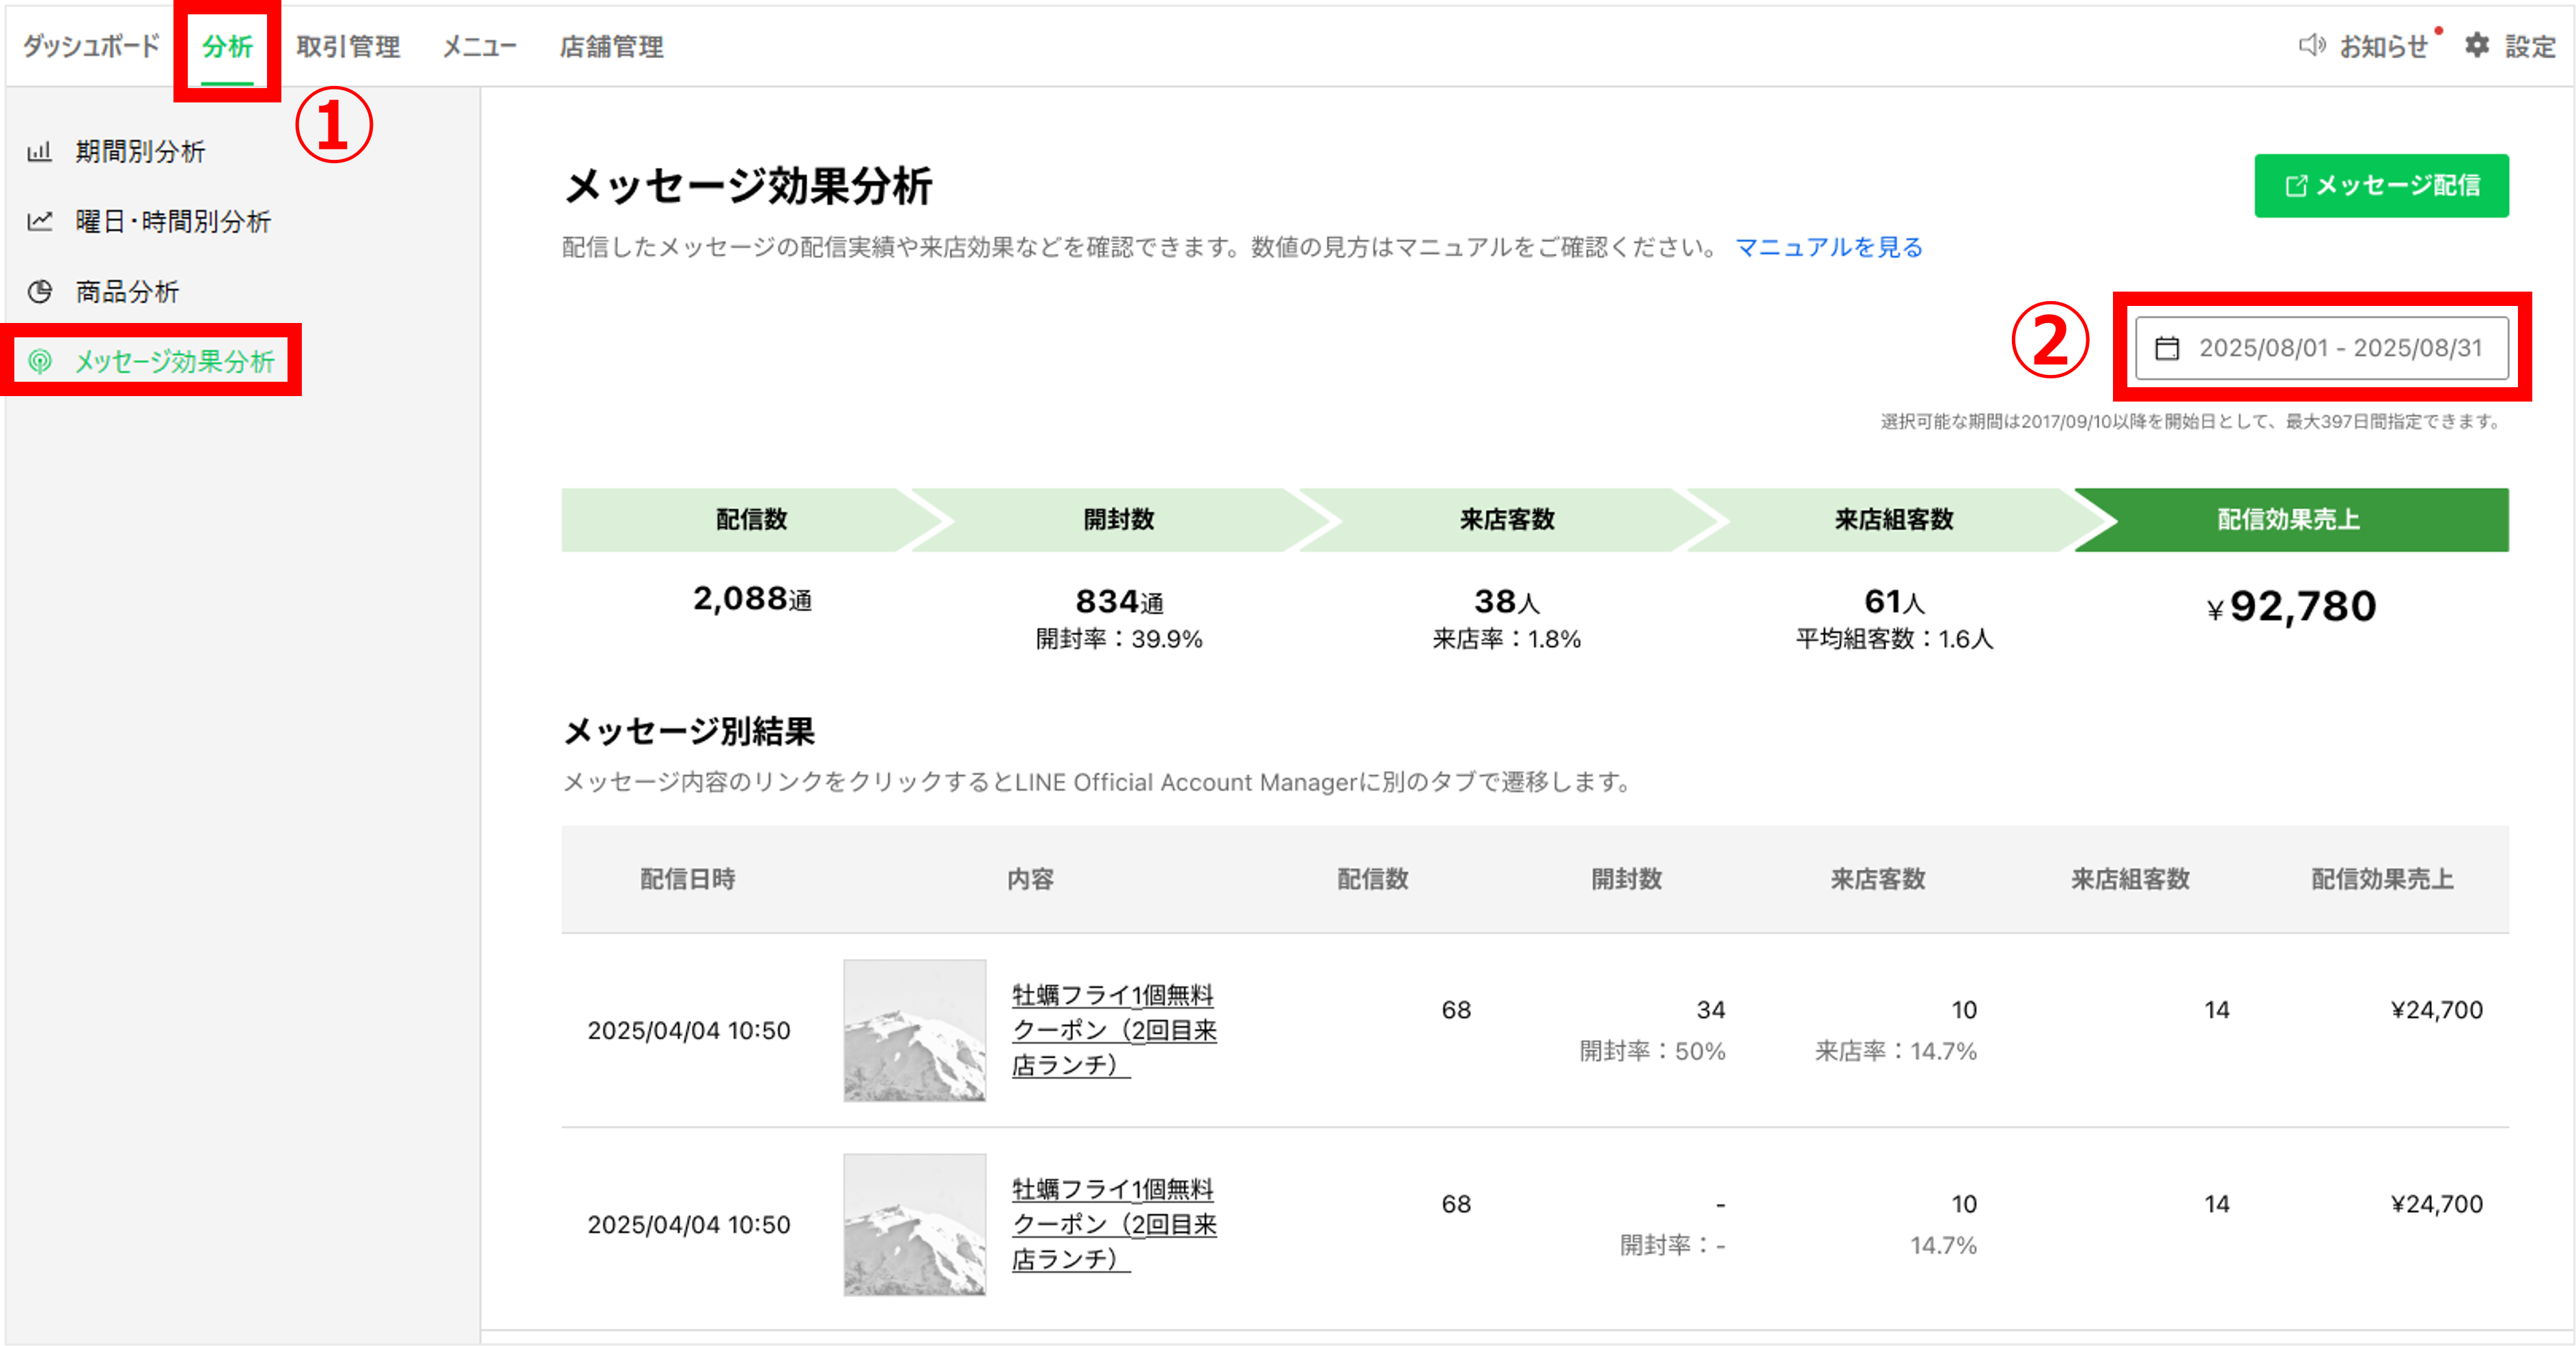Click the 開封率：50% cell in first row

point(1652,1051)
